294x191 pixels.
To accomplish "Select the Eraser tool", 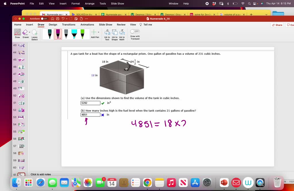I will (x=25, y=34).
